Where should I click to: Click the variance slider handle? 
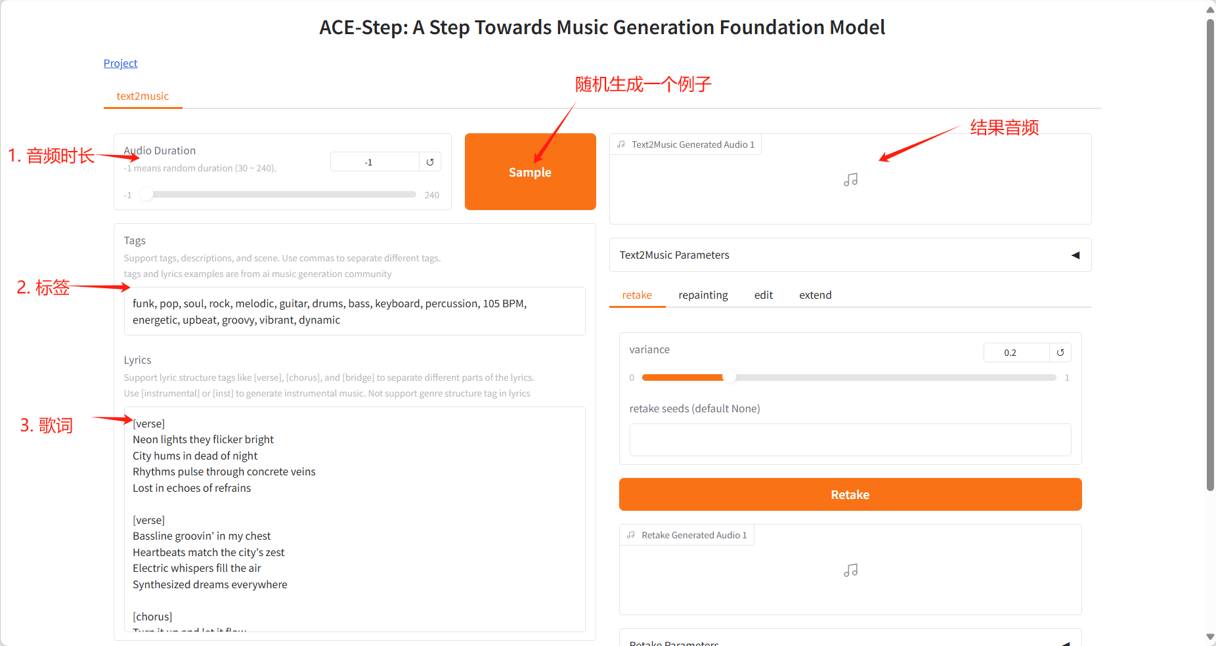(x=729, y=377)
